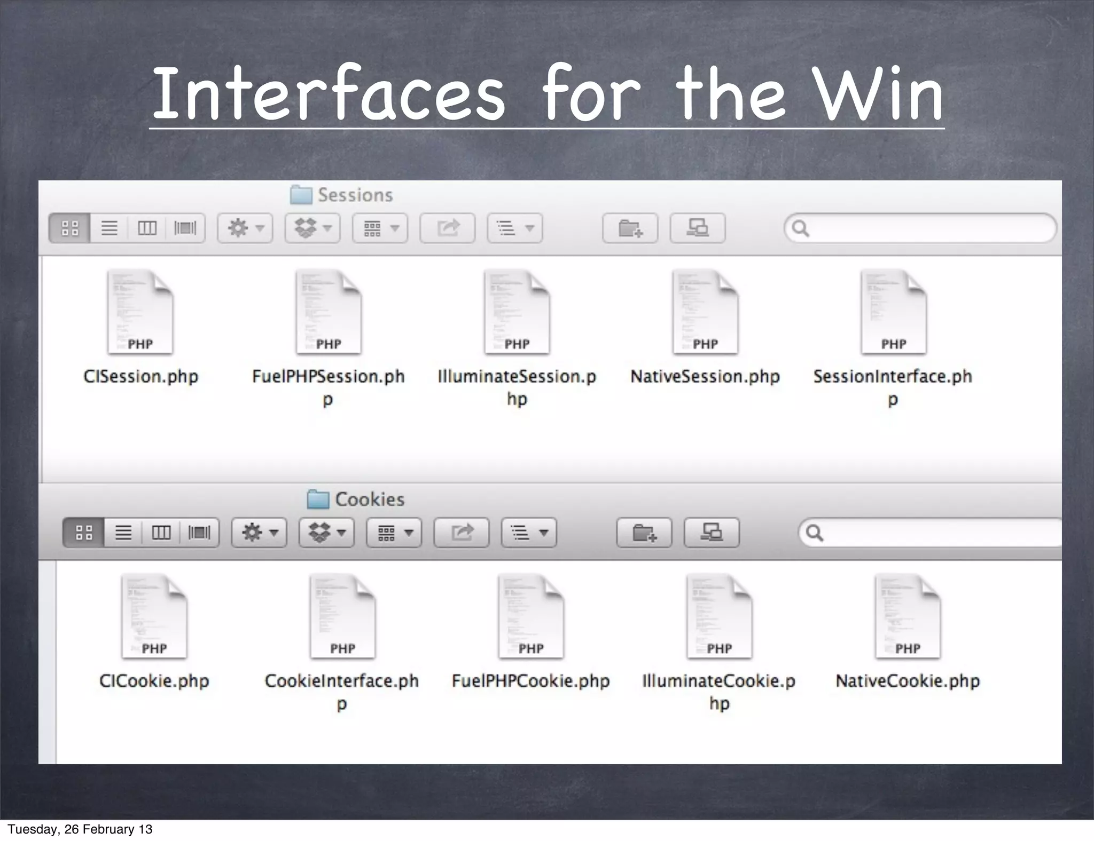
Task: Switch Cookies window to Cover Flow view
Action: pos(199,533)
